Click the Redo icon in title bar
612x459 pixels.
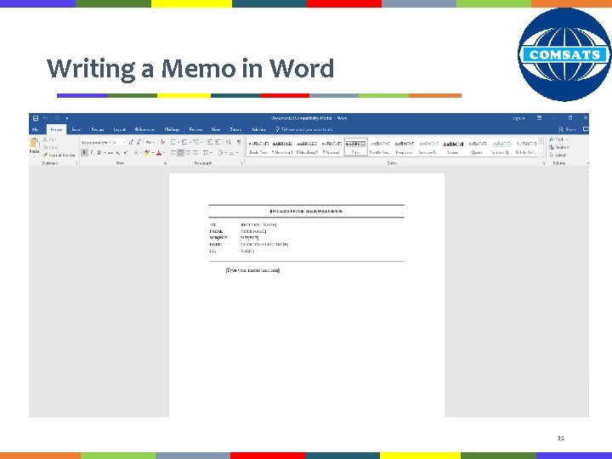(x=57, y=118)
